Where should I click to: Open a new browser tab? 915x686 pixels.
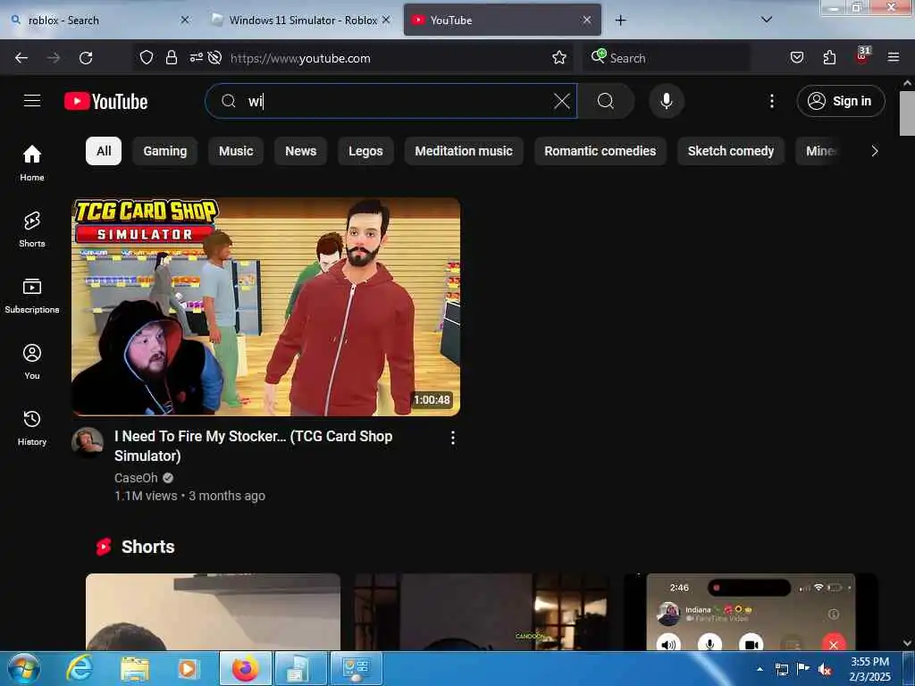tap(620, 21)
